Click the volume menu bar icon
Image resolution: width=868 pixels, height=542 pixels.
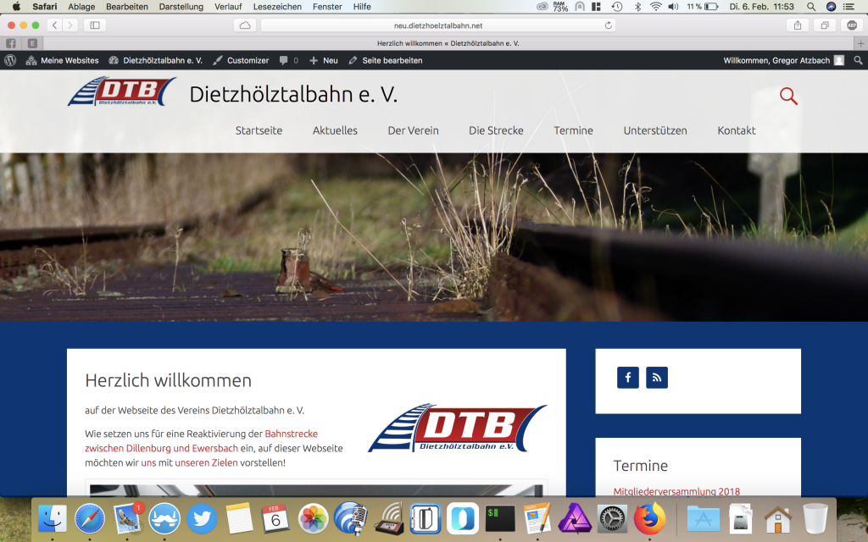pyautogui.click(x=673, y=7)
